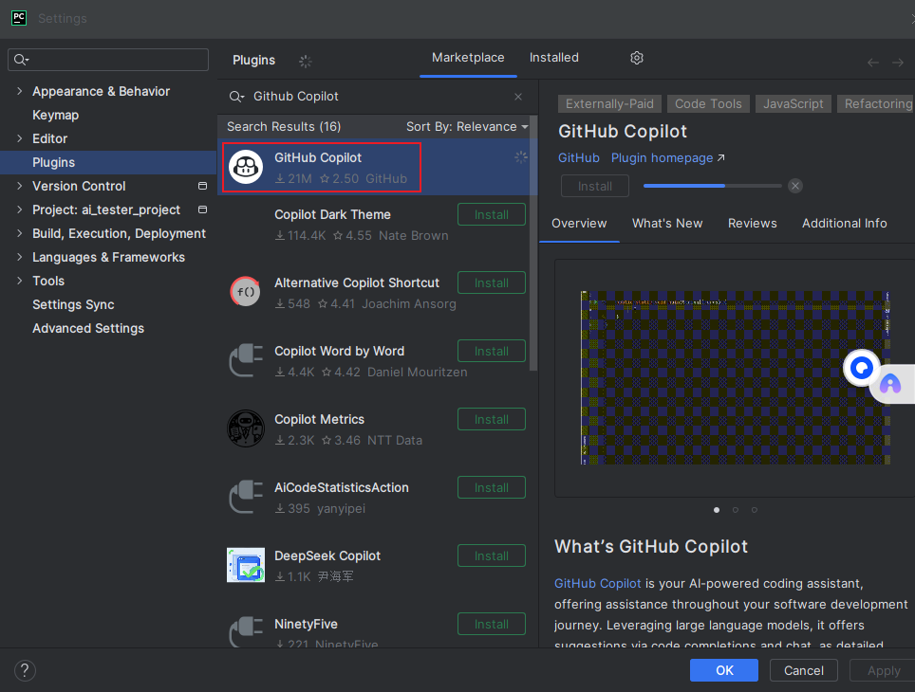This screenshot has width=915, height=692.
Task: Install the Alternative Copilot Shortcut plugin
Action: [492, 282]
